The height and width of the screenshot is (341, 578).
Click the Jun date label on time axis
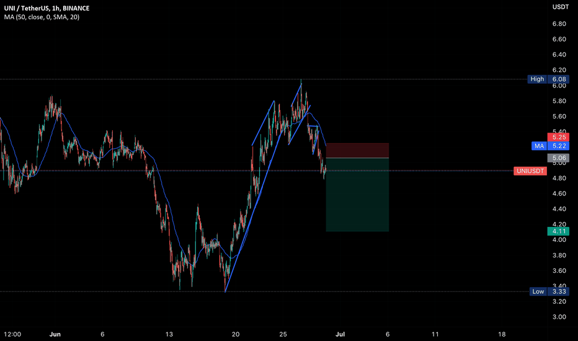tap(55, 334)
